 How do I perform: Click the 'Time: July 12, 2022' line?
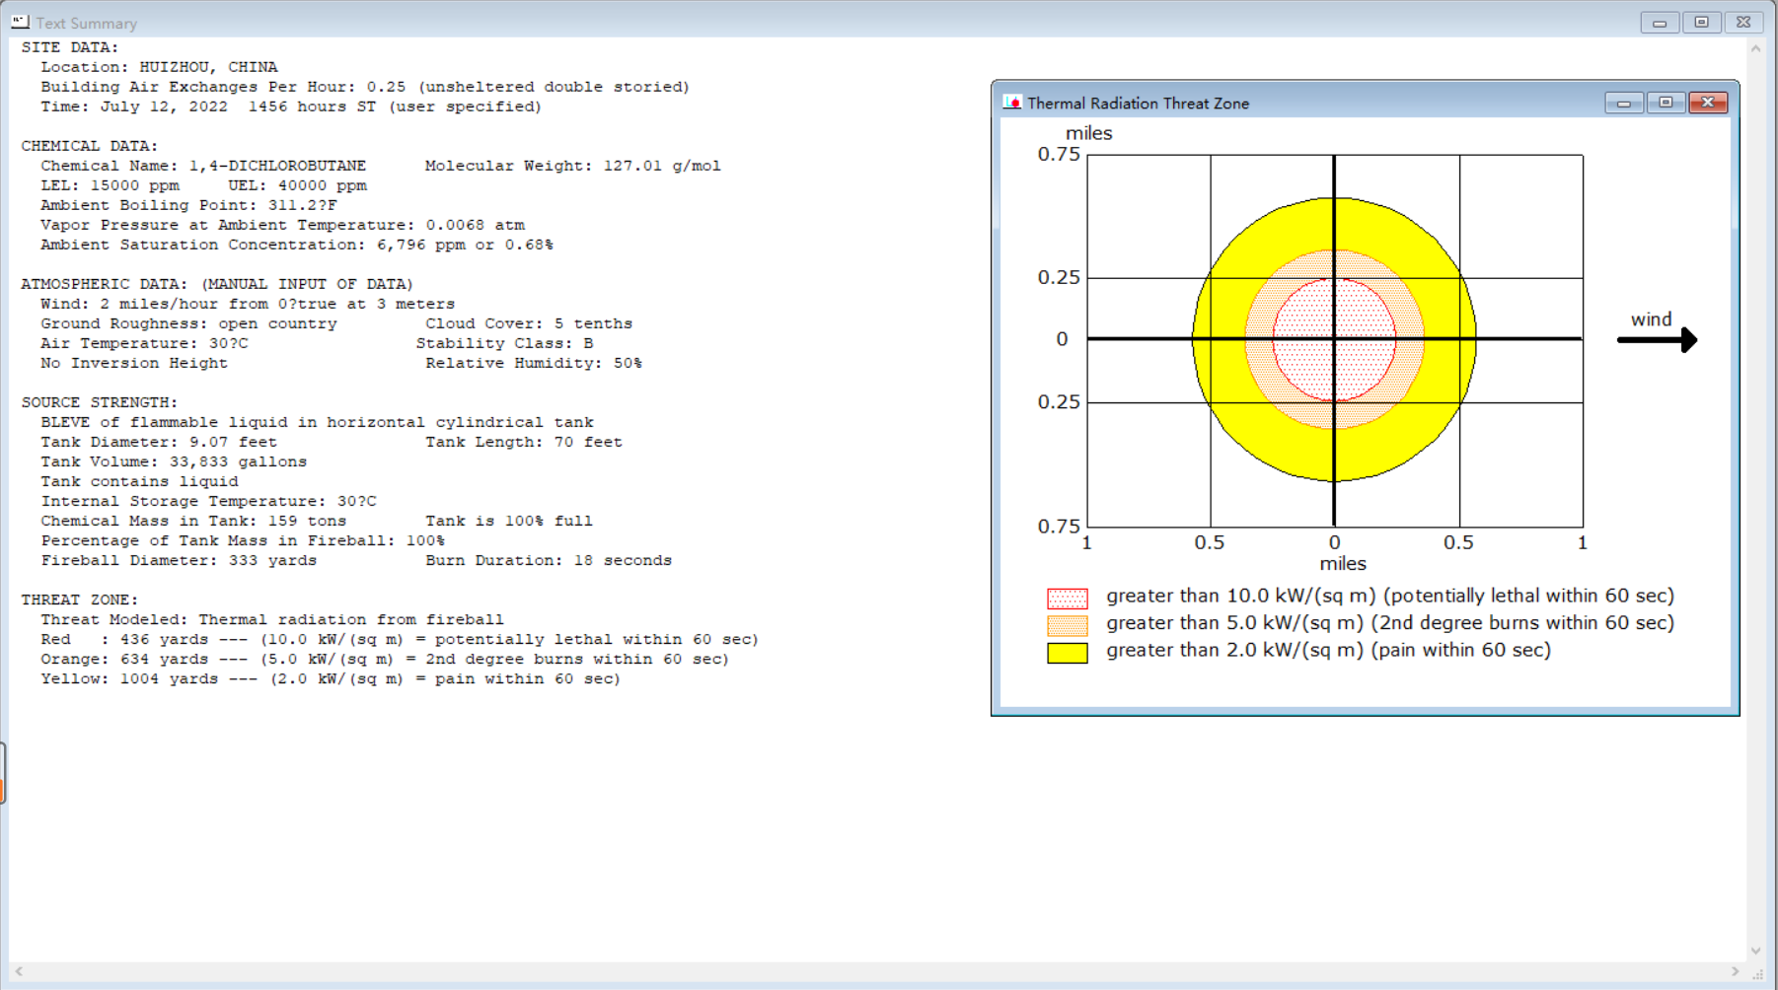[291, 106]
